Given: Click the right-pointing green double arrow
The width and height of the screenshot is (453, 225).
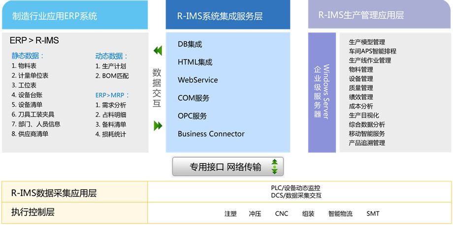Looking at the screenshot, I should (x=158, y=126).
